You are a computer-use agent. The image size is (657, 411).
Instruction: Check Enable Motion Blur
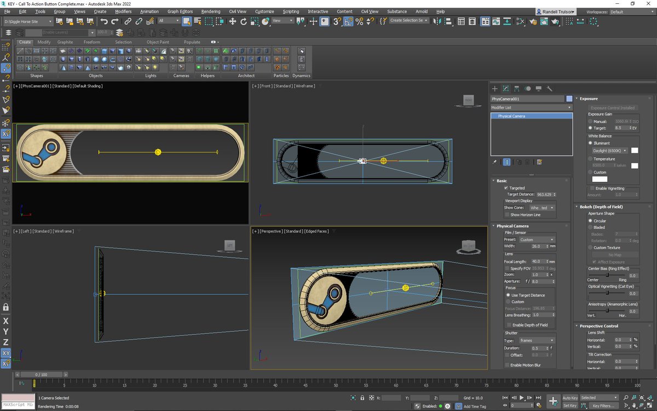506,365
